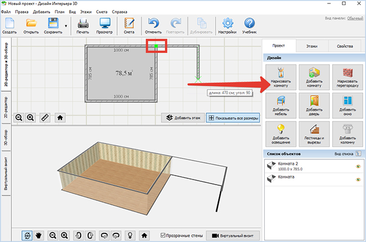The height and width of the screenshot is (242, 366).
Task: Click Добавить дверь
Action: coord(314,105)
